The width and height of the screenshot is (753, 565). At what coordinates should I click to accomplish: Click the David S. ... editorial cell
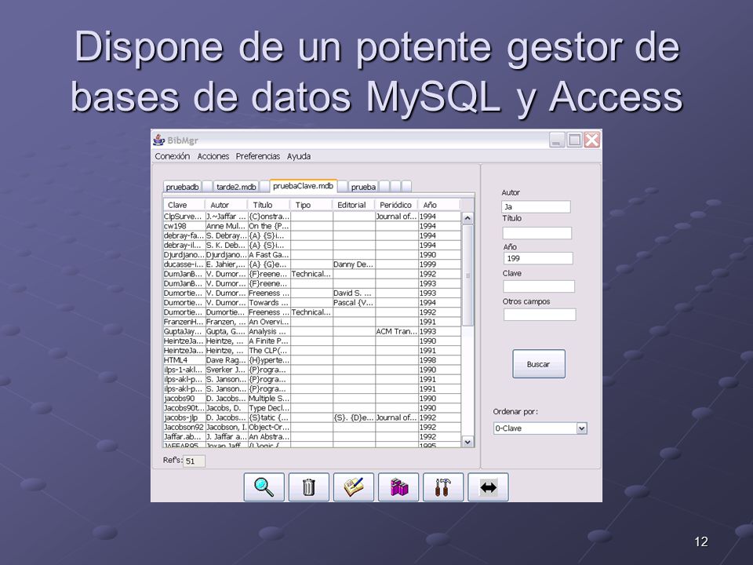354,293
